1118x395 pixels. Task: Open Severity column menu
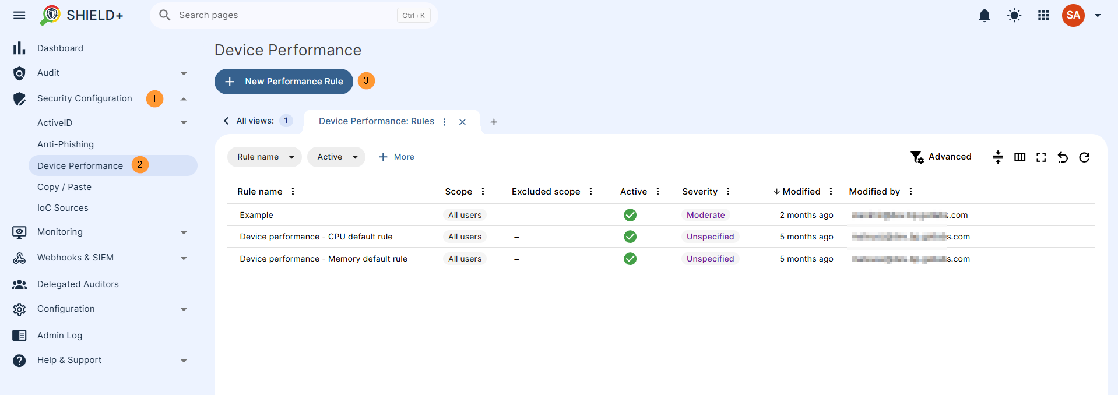[x=728, y=192]
